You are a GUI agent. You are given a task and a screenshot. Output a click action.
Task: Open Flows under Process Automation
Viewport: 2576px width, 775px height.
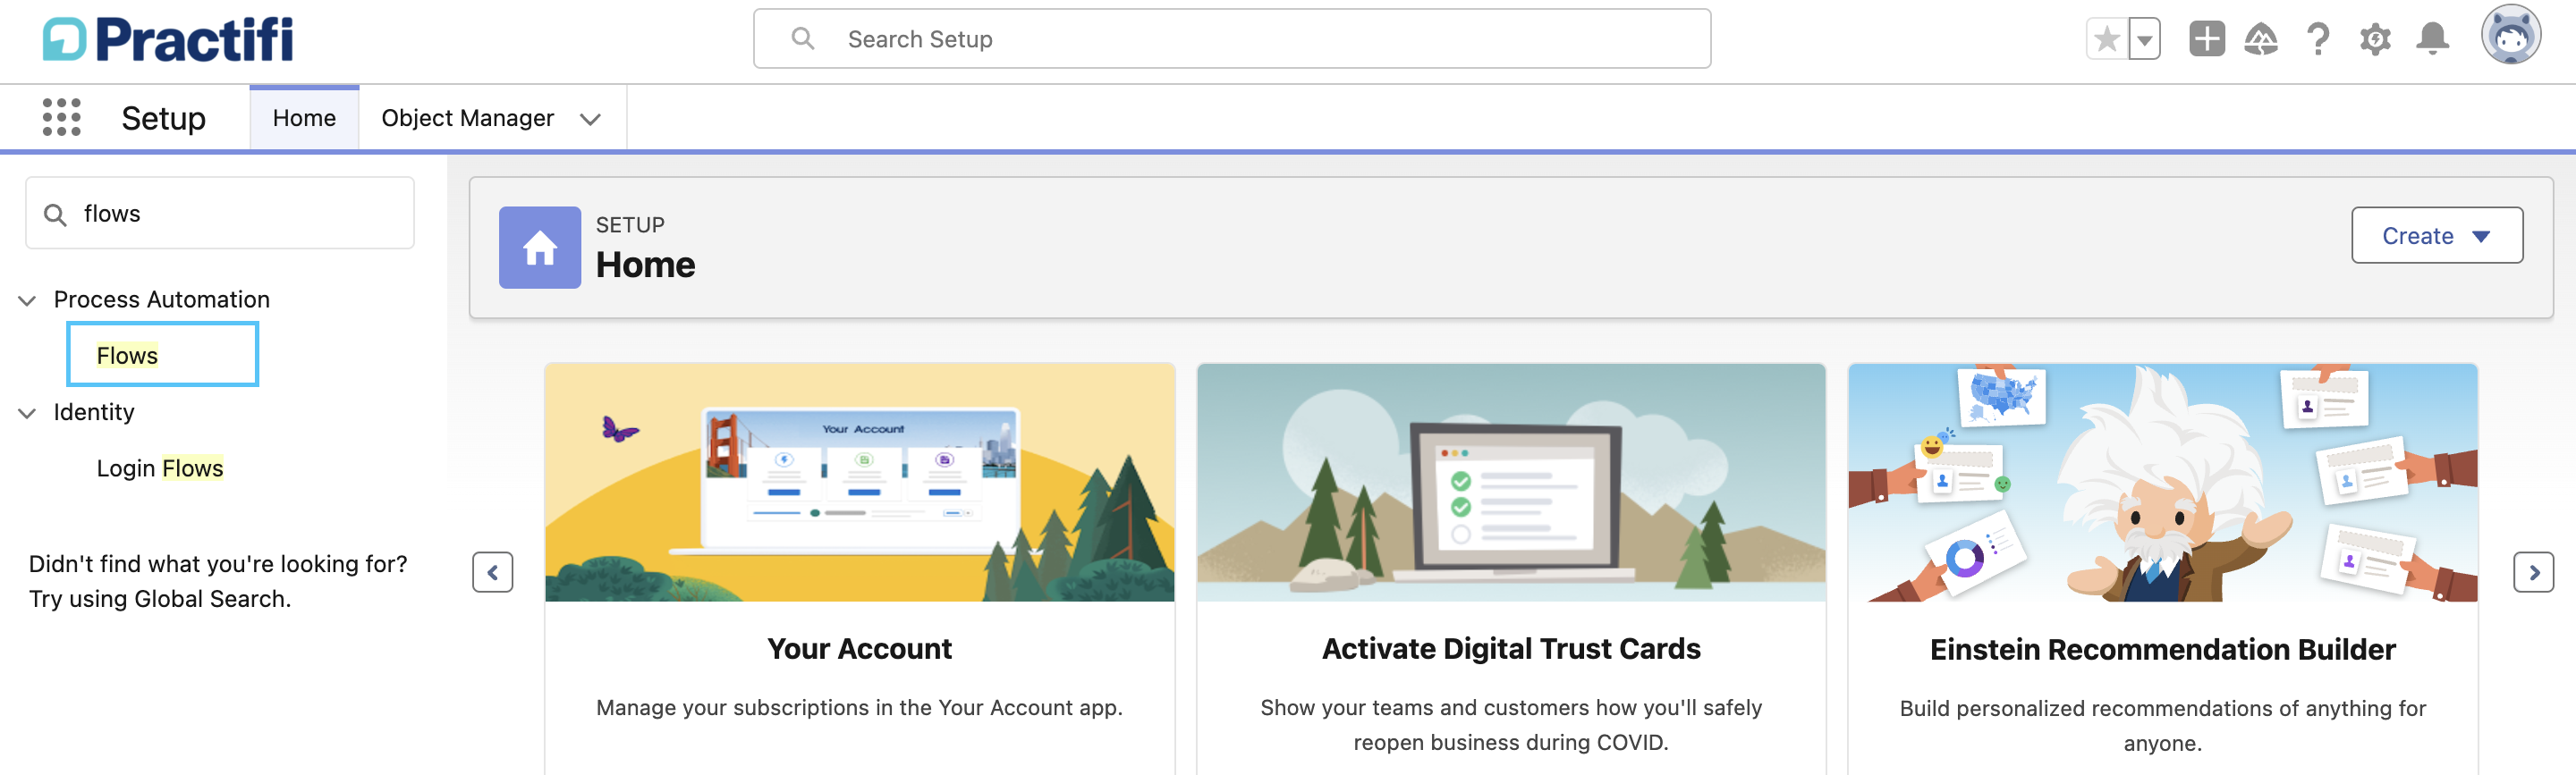(127, 355)
